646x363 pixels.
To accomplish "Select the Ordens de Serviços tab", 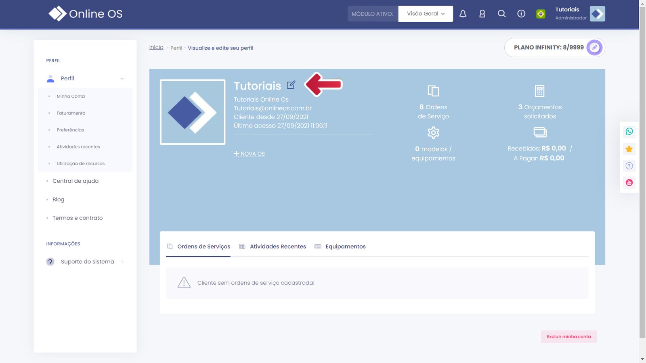I will [x=198, y=246].
